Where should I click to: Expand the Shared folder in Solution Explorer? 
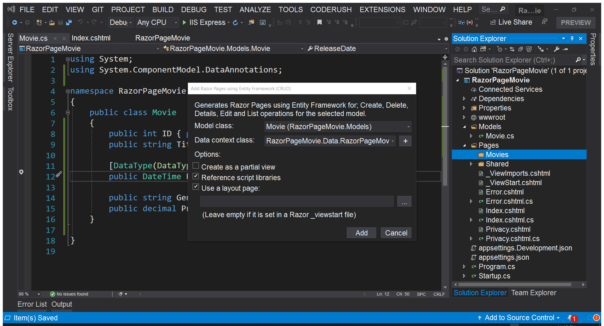tap(471, 164)
